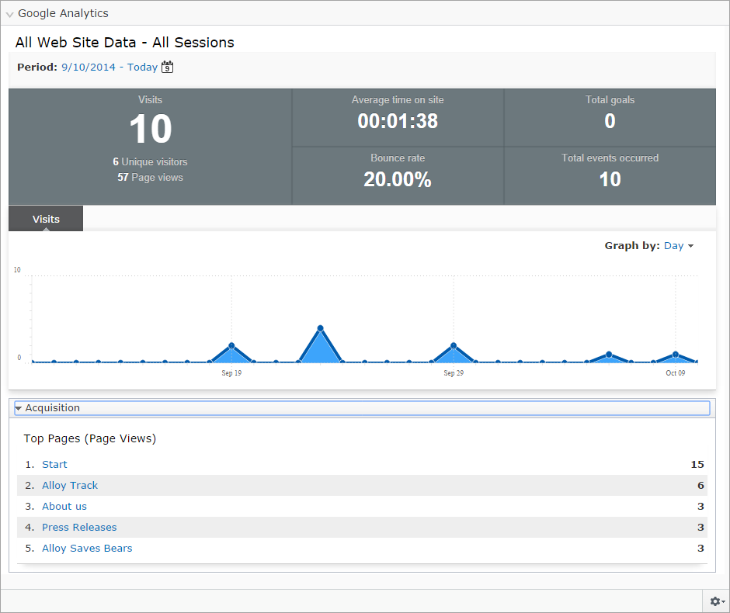Click the Alloy Track view count 6
The image size is (730, 613).
coord(700,485)
